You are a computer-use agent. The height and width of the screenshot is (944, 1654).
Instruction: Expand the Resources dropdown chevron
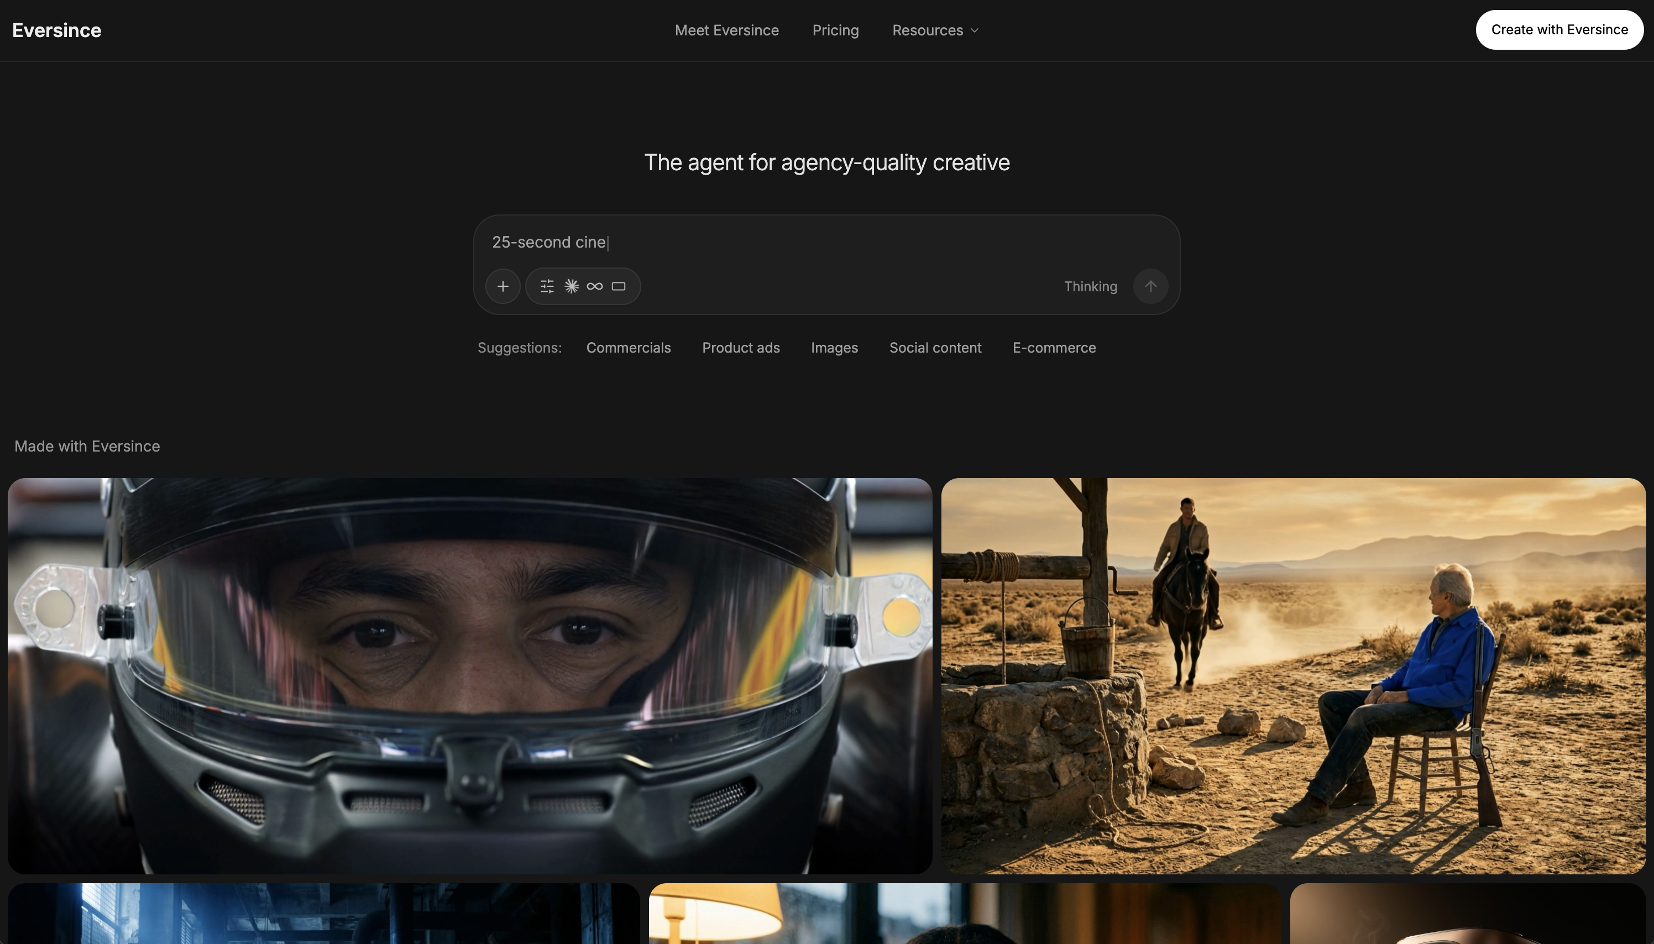click(974, 30)
